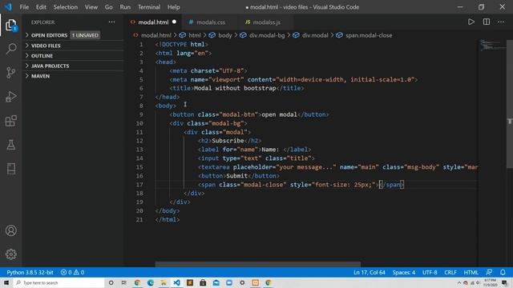Change language mode via HTML
513x288 pixels.
click(471, 272)
